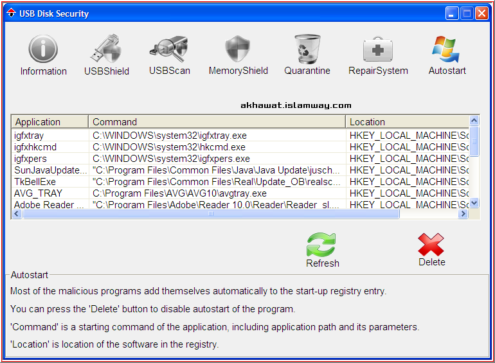This screenshot has height=363, width=495.
Task: Sort list by Command column header
Action: [x=217, y=121]
